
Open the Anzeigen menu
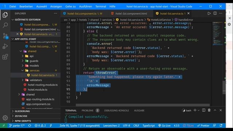(x=56, y=7)
